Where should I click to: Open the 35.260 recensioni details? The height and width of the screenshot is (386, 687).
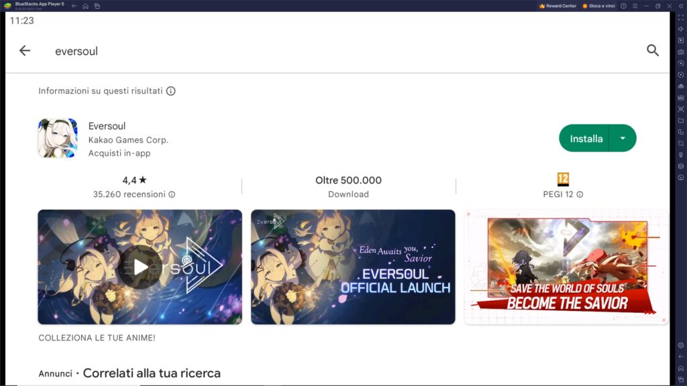pos(172,194)
